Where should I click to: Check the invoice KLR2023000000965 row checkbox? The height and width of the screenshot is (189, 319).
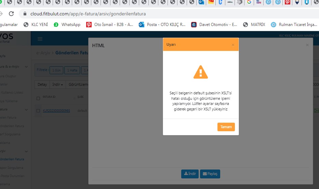point(38,110)
